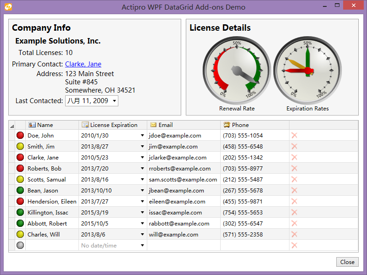Open expiration date picker for Abbott, Robert
Screen dimensions: 367x275
click(142, 223)
